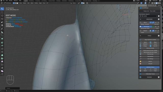Click the Flip Normals button

click(150, 54)
